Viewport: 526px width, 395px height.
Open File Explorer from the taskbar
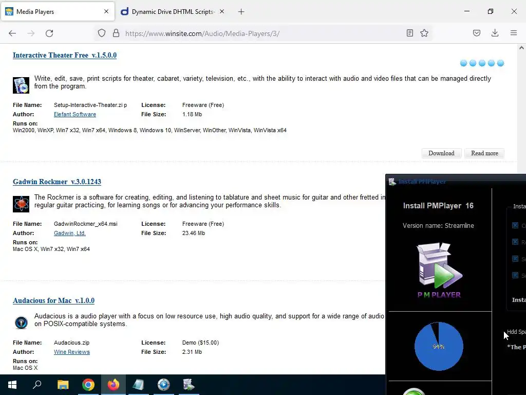point(63,385)
